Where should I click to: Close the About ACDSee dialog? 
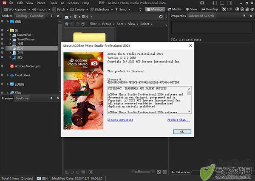click(x=190, y=46)
